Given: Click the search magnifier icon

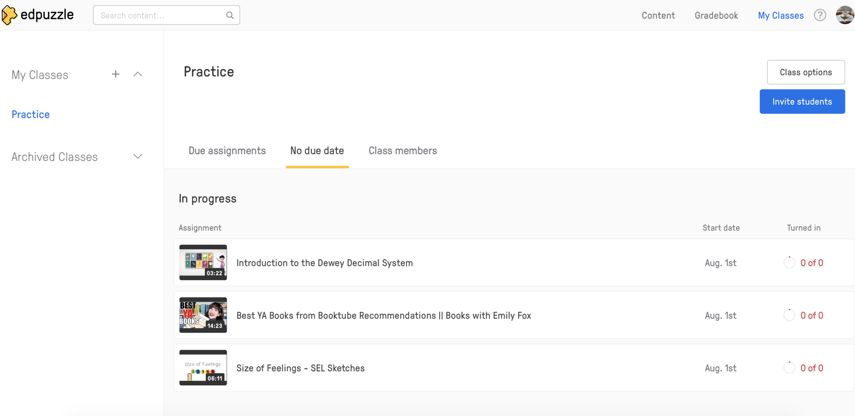Looking at the screenshot, I should 230,15.
